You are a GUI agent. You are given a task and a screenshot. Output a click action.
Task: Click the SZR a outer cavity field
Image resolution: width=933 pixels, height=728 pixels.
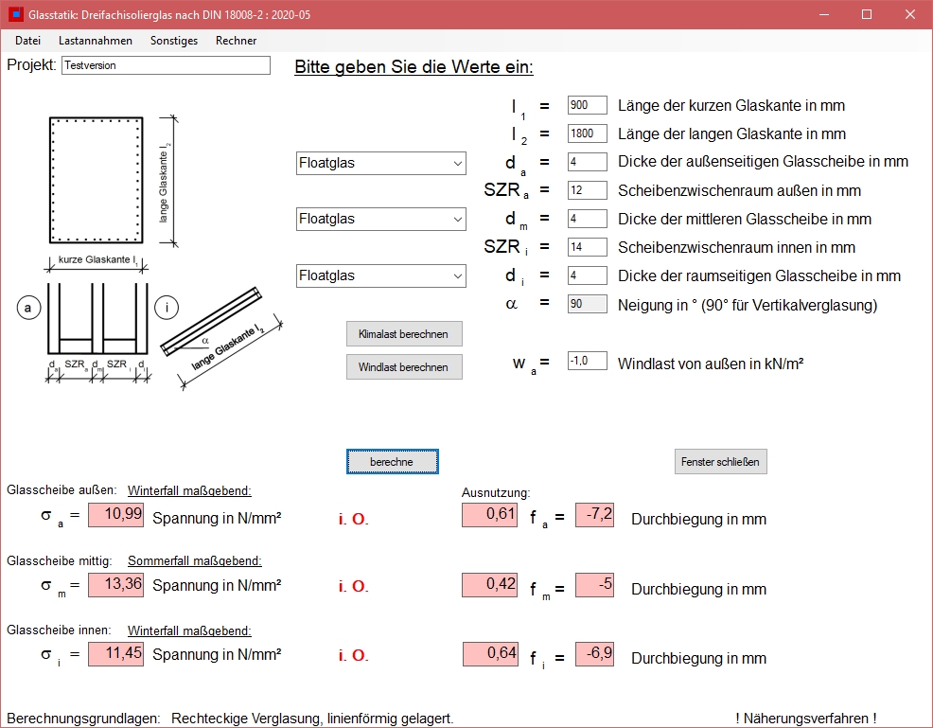point(588,190)
